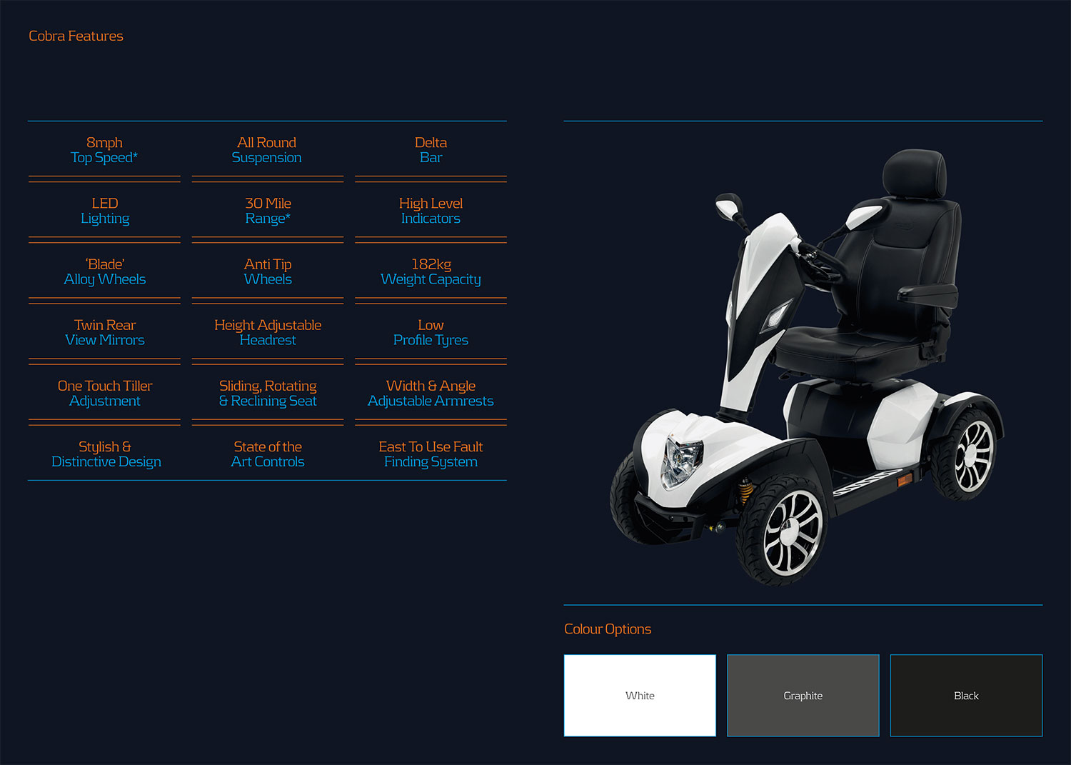Click the 'One Touch Tiller Adjustment' feature

click(105, 393)
